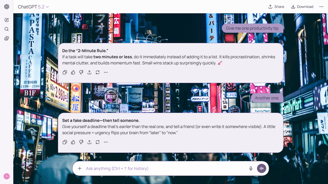The image size is (328, 184).
Task: Give a thumbs up to the first tip
Action: click(x=73, y=72)
